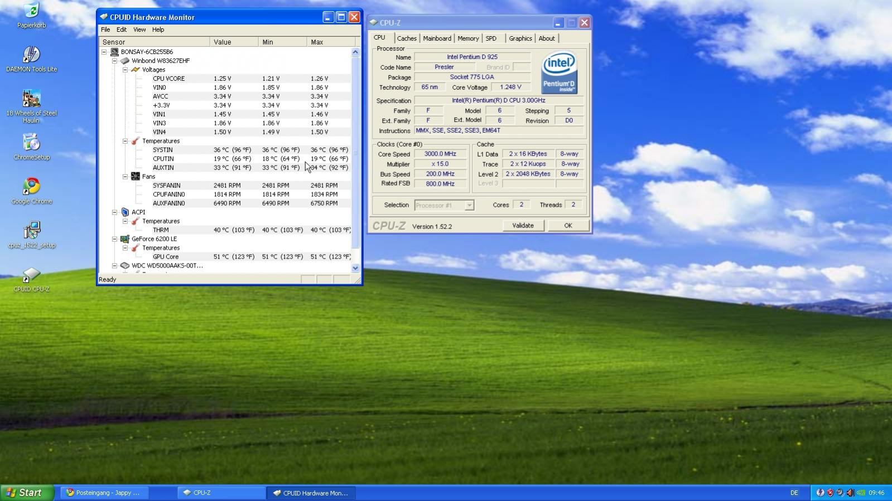Click the Value column header
The image size is (892, 501).
coord(234,42)
